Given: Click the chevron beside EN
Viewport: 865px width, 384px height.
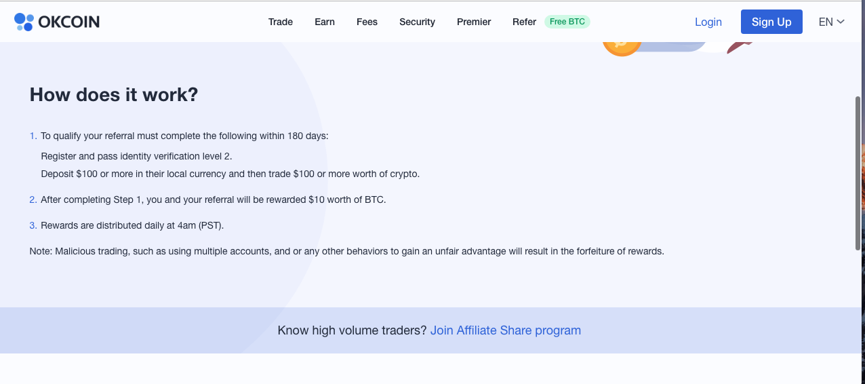Looking at the screenshot, I should point(841,22).
